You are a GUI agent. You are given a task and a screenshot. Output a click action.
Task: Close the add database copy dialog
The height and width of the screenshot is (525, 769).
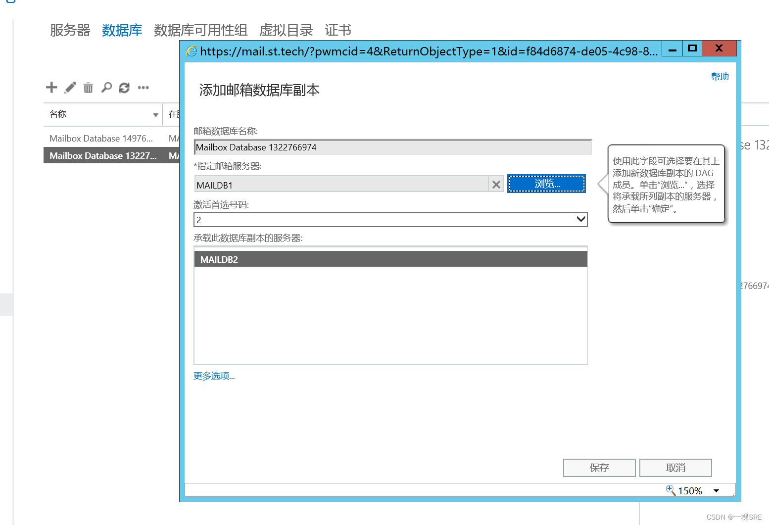click(x=719, y=48)
